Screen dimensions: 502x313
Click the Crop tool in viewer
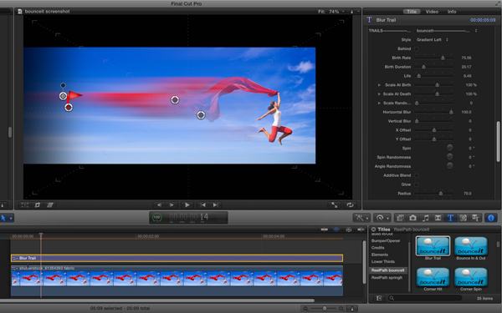(38, 205)
